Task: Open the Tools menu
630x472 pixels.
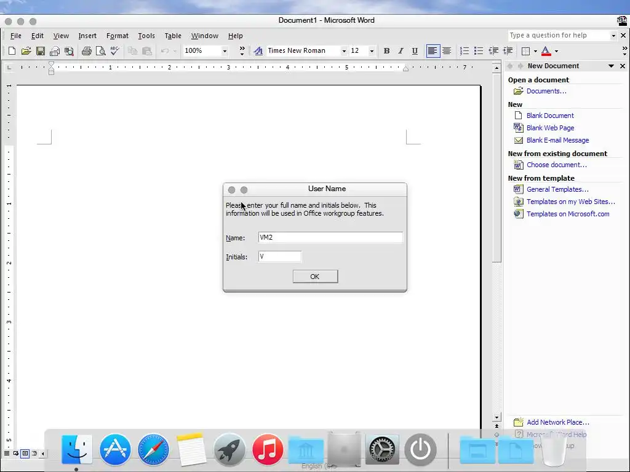Action: (x=146, y=36)
